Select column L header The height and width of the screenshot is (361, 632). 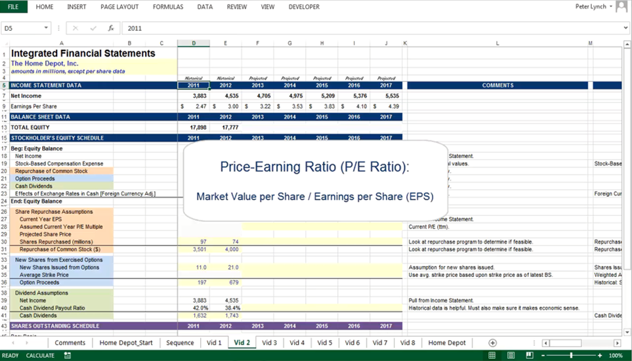pos(497,43)
